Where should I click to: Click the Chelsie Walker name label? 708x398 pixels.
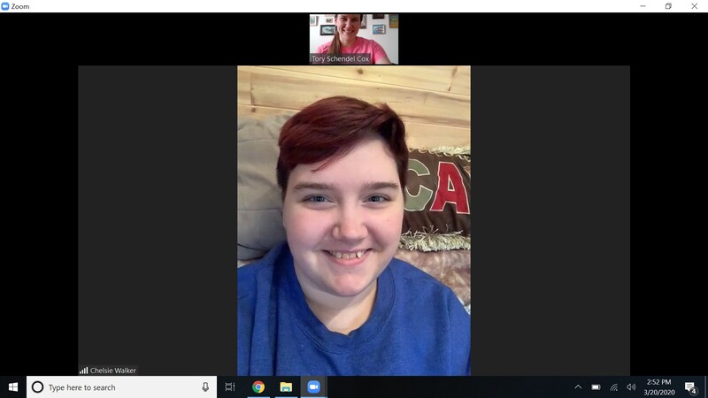[x=112, y=371]
